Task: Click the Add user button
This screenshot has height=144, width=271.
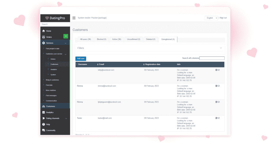Action: tap(81, 58)
